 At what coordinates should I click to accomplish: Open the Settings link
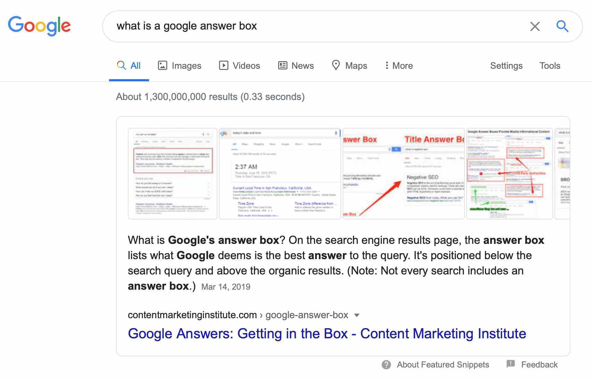coord(506,65)
